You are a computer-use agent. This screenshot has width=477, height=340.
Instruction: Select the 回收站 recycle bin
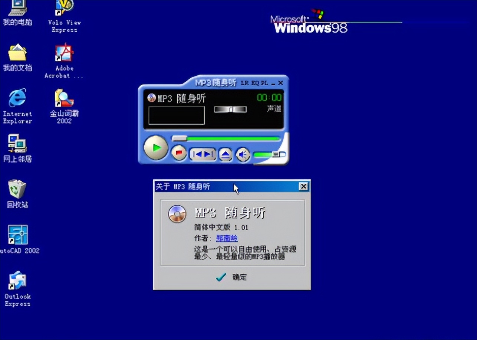[x=17, y=194]
